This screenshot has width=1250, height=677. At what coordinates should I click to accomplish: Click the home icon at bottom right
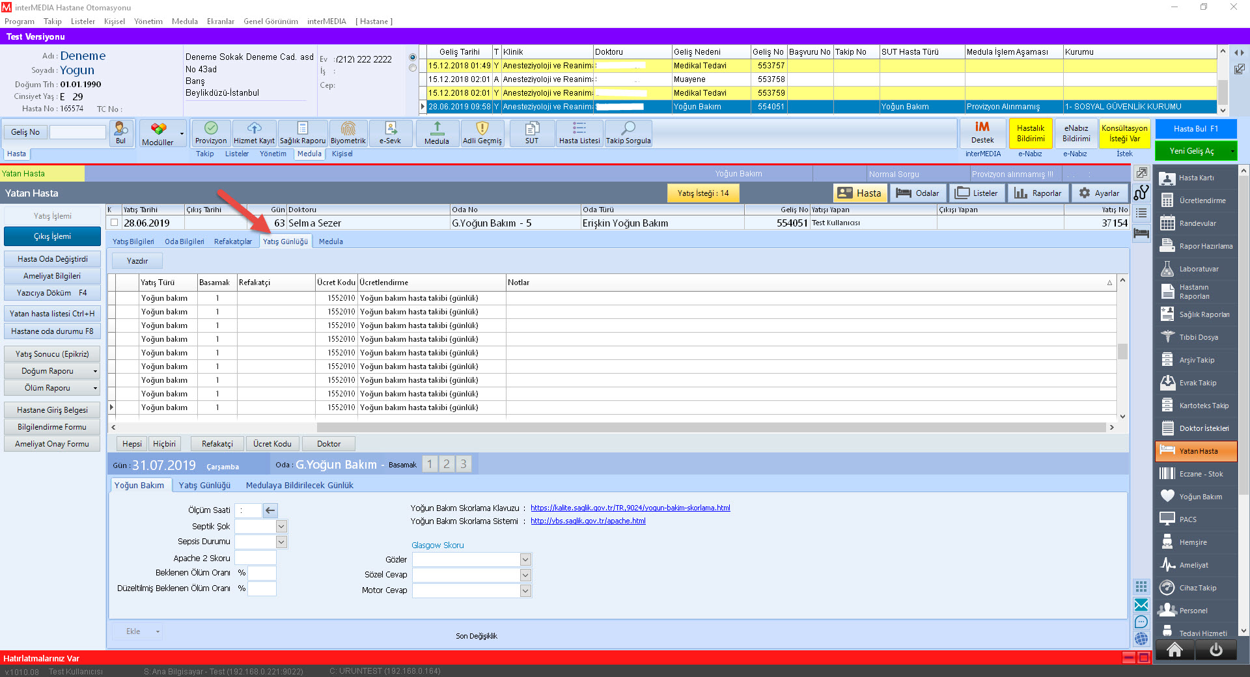click(x=1174, y=650)
